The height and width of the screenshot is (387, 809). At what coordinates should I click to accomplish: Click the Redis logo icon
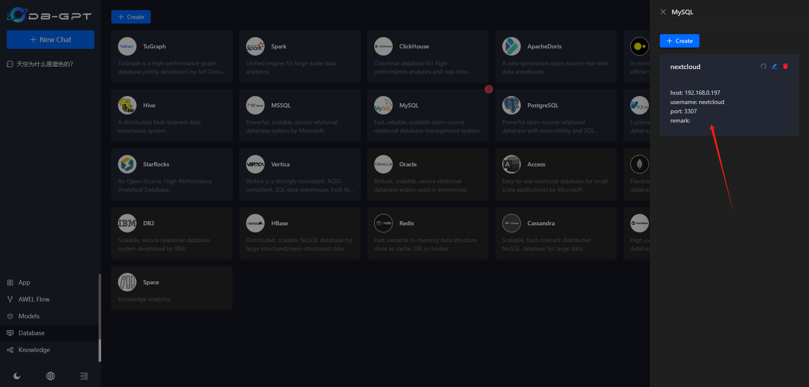pyautogui.click(x=383, y=223)
